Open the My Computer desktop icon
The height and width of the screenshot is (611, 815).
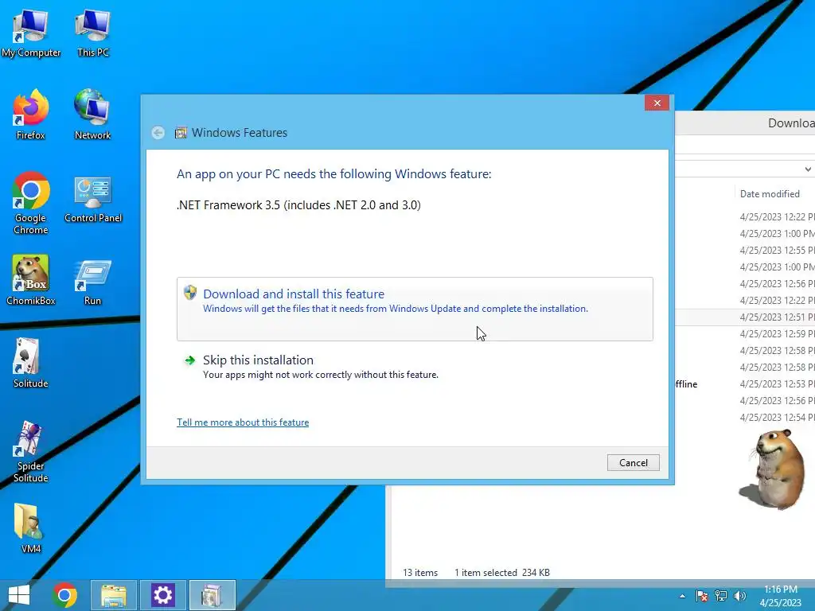31,33
